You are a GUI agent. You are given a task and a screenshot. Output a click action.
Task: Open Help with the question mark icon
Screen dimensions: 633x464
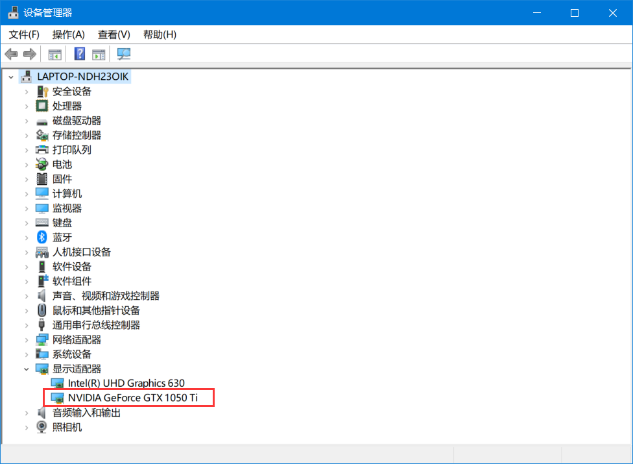[80, 54]
